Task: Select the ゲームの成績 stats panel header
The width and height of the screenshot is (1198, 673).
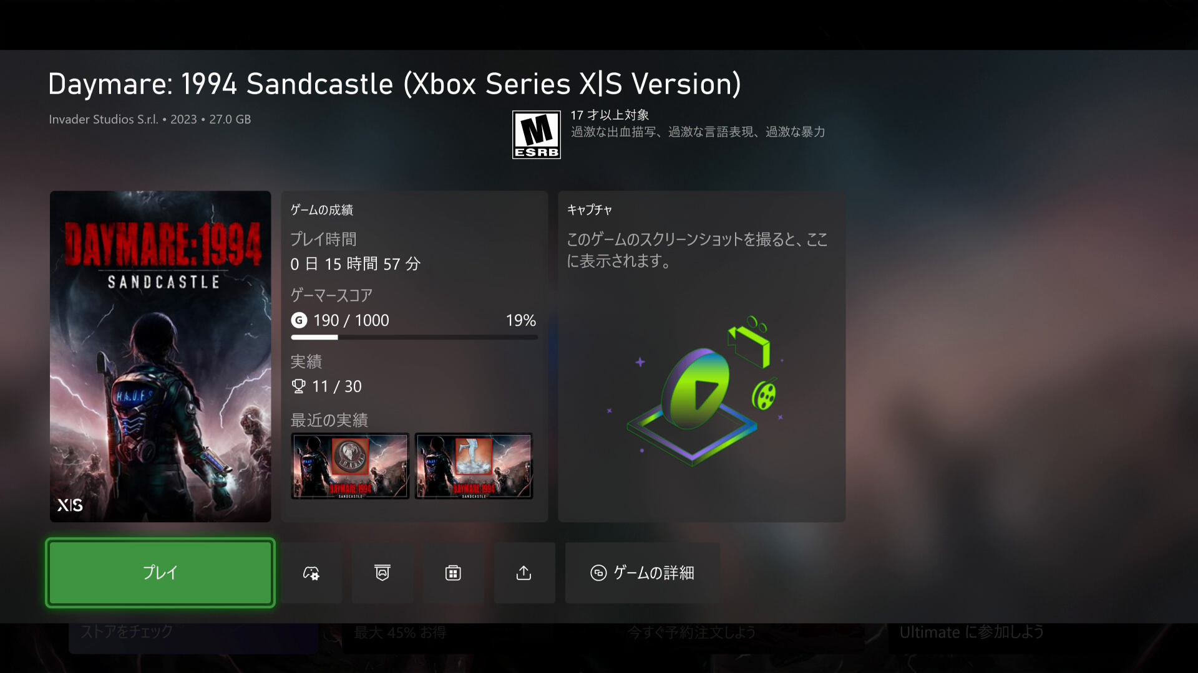Action: click(322, 210)
